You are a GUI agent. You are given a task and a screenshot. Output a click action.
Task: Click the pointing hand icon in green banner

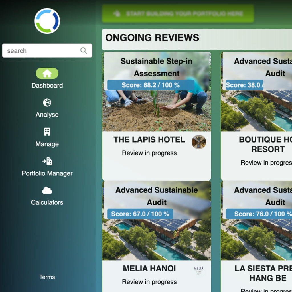point(116,13)
